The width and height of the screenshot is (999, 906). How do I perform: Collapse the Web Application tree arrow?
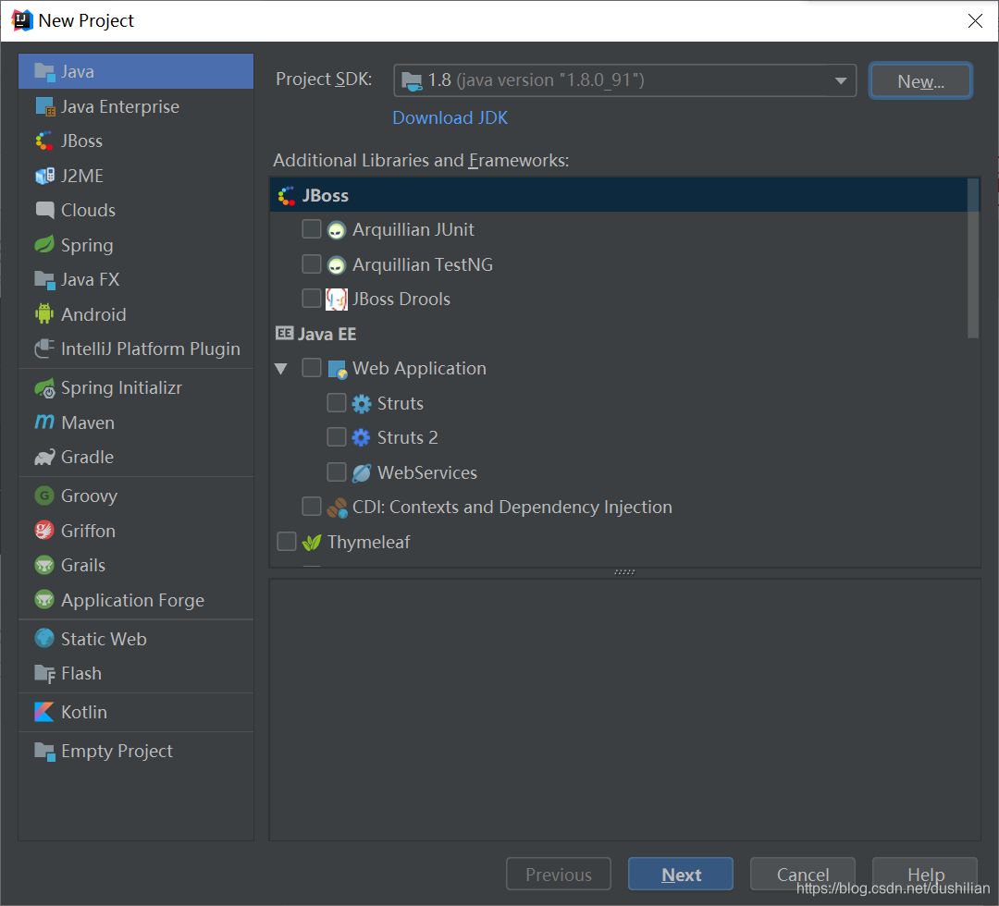point(281,369)
